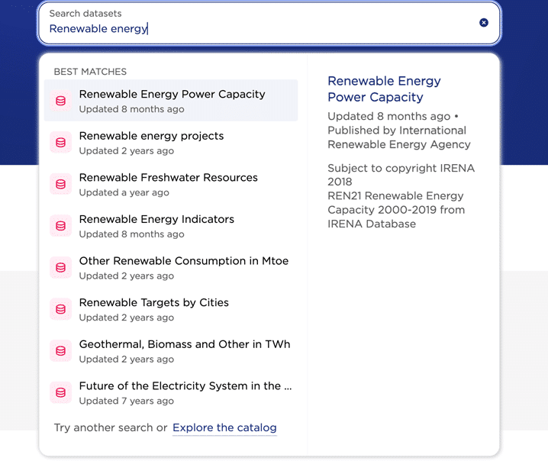Click dataset icon beside Geothermal, Biomass and Other
The height and width of the screenshot is (461, 548).
pos(61,351)
